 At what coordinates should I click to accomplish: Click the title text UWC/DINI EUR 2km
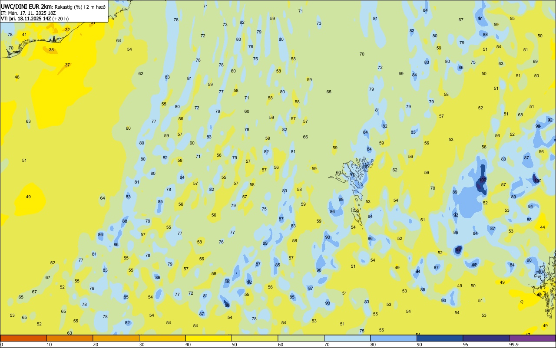point(26,7)
